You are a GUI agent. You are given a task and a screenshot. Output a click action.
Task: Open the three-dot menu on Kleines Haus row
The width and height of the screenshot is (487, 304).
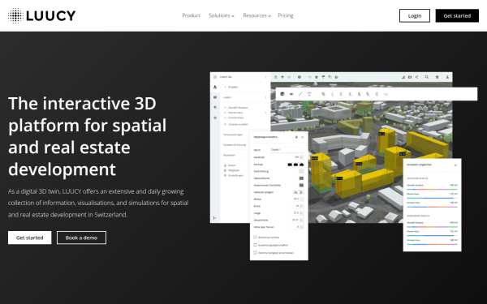(x=265, y=113)
